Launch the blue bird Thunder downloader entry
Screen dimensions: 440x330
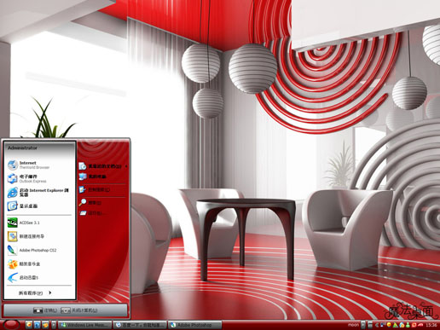39,277
